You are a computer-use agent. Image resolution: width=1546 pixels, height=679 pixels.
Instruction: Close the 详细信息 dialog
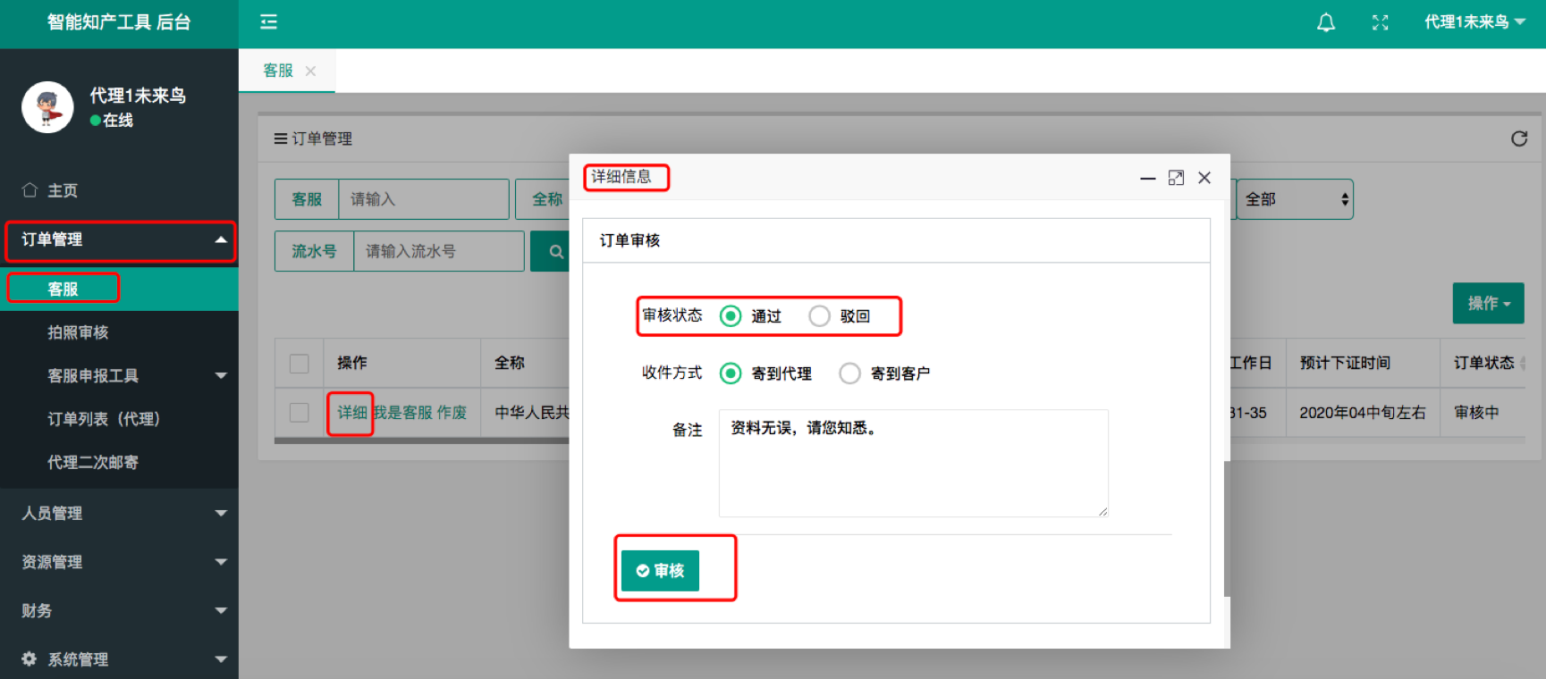click(x=1204, y=178)
